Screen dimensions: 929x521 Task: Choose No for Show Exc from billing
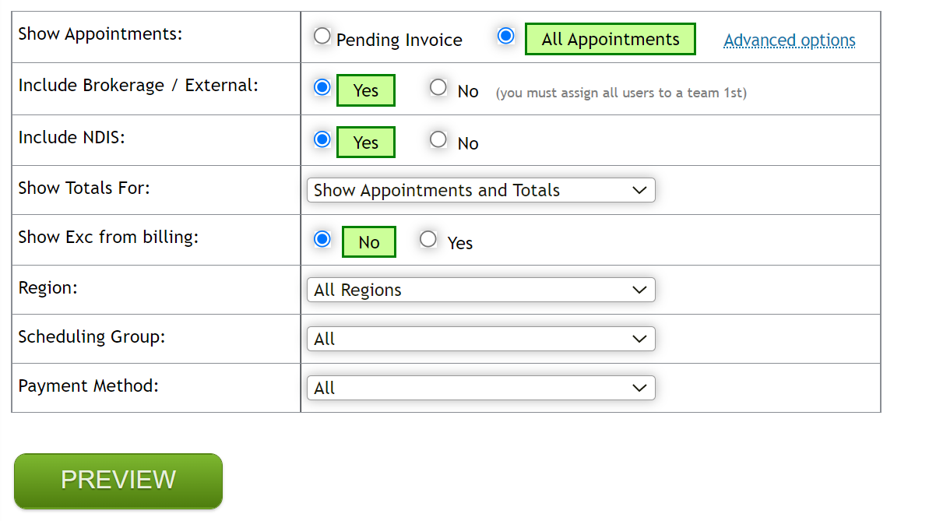322,239
